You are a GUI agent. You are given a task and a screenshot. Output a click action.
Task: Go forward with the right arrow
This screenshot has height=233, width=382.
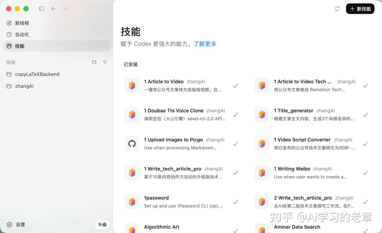click(65, 9)
